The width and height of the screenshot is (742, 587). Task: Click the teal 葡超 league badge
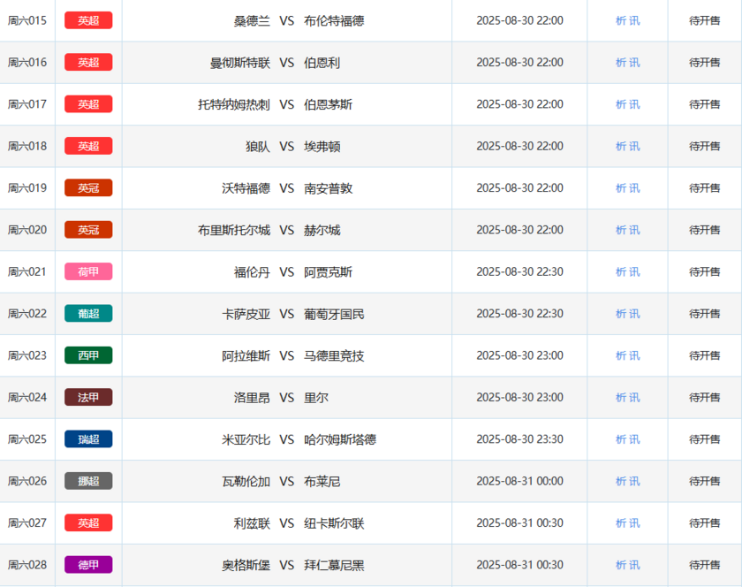tap(88, 314)
